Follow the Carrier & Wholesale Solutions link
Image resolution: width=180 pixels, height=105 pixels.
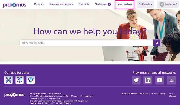click(135, 94)
